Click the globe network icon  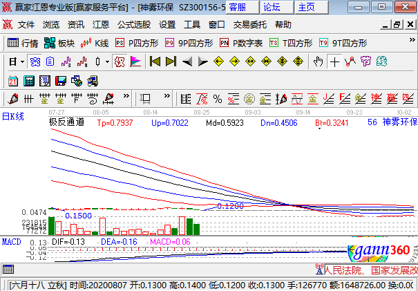[77, 81]
